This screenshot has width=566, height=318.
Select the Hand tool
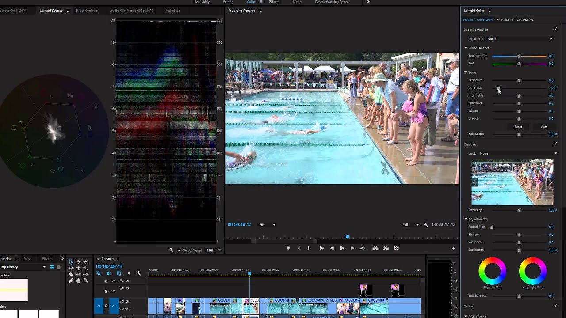point(78,280)
